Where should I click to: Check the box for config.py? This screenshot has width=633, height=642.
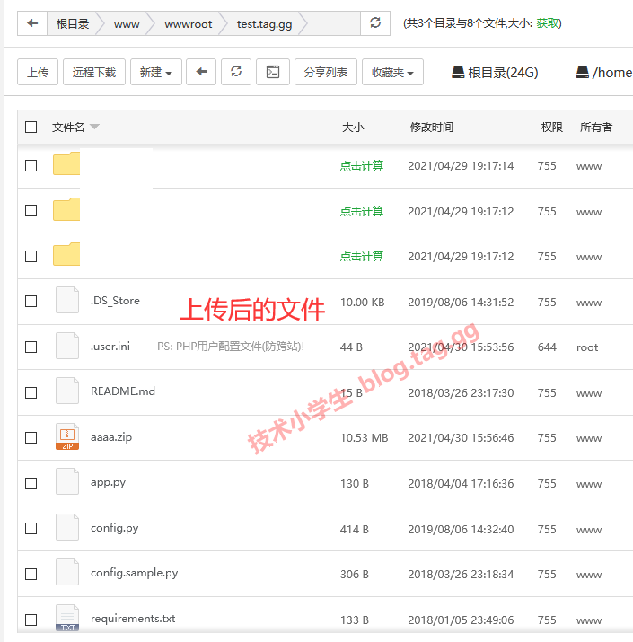31,529
